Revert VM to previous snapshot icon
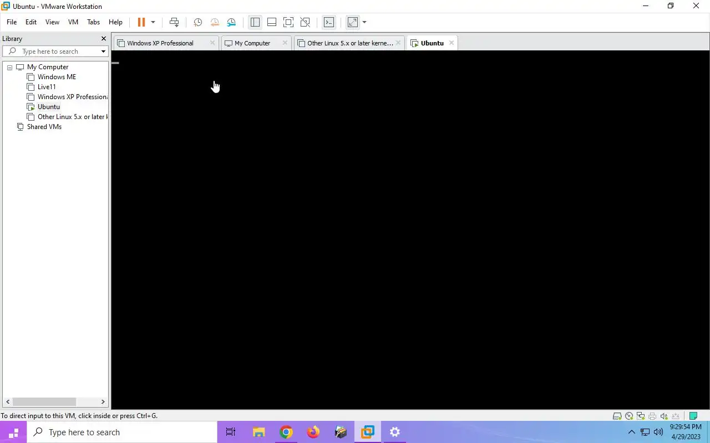The height and width of the screenshot is (443, 710). point(215,22)
